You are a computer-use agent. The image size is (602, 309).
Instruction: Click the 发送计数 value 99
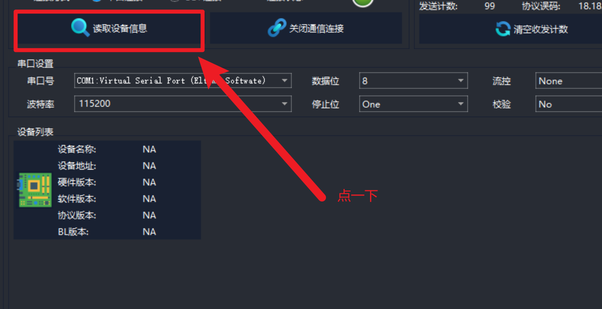pyautogui.click(x=490, y=6)
